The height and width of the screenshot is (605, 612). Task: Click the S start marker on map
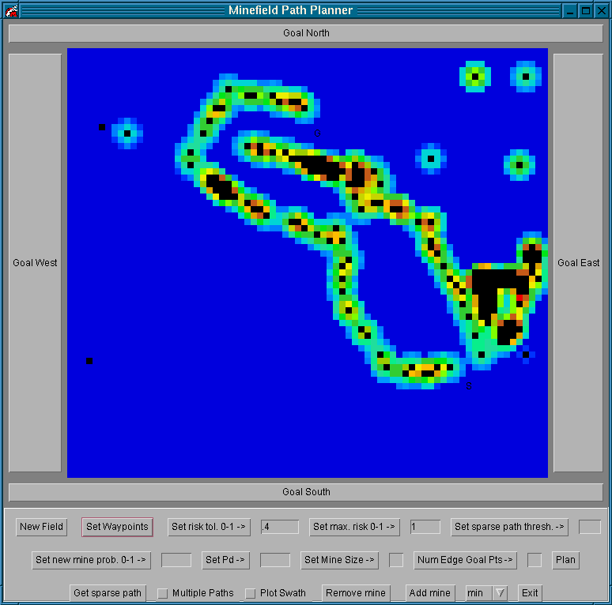pyautogui.click(x=469, y=386)
